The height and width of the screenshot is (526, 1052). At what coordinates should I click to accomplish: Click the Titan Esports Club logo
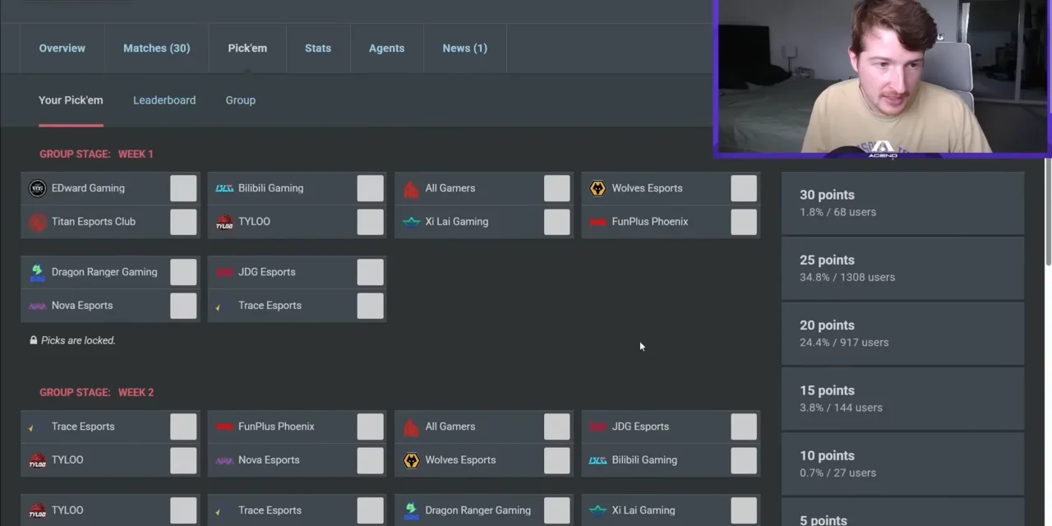click(x=37, y=222)
